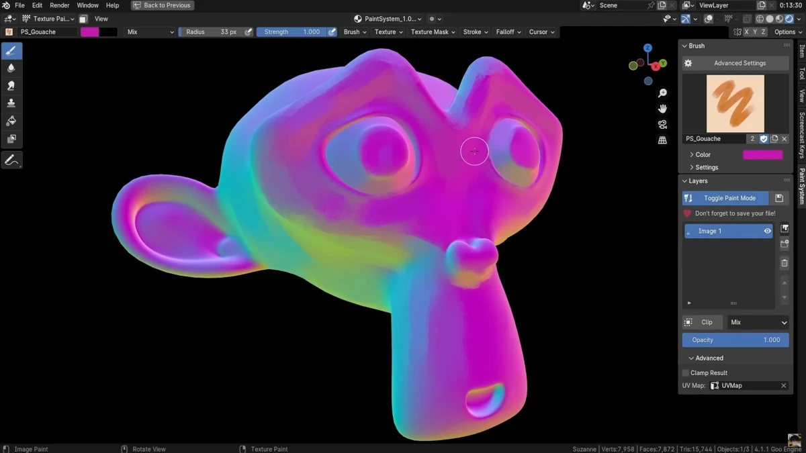806x453 pixels.
Task: Move layer down with arrow icon
Action: [785, 297]
